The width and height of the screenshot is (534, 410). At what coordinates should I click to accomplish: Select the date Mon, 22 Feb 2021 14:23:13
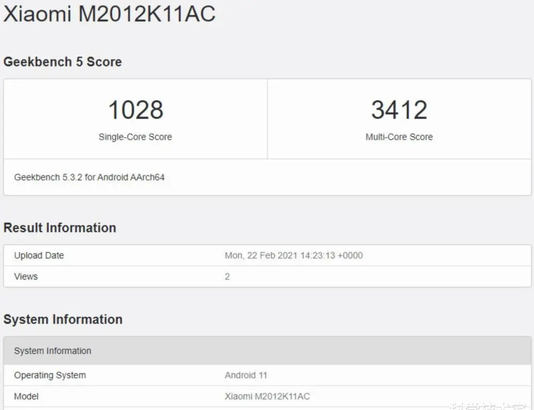(280, 255)
